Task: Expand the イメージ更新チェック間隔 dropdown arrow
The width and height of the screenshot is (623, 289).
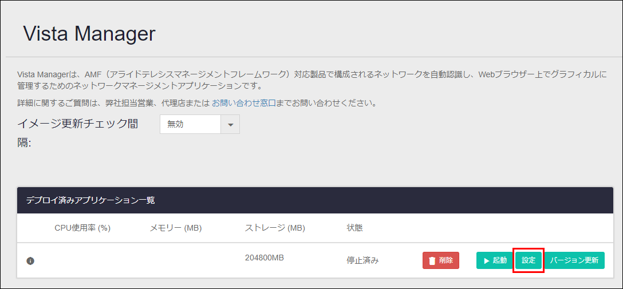Action: (x=230, y=124)
